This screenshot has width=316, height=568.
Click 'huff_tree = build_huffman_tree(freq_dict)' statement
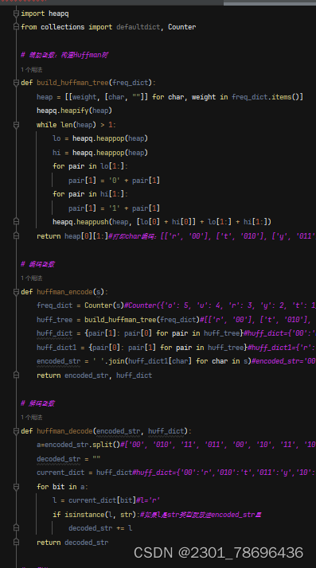pyautogui.click(x=118, y=320)
